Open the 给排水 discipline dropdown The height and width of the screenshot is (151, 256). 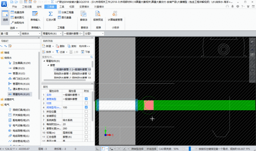(31, 34)
